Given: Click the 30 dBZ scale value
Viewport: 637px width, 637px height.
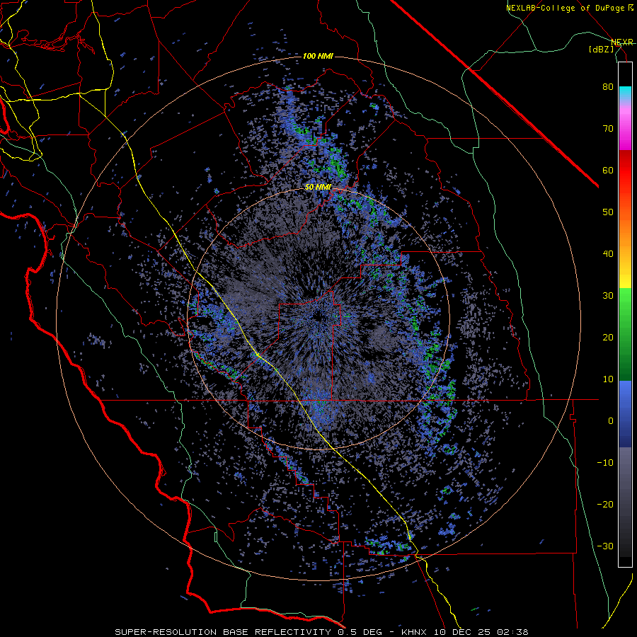Looking at the screenshot, I should pyautogui.click(x=608, y=295).
